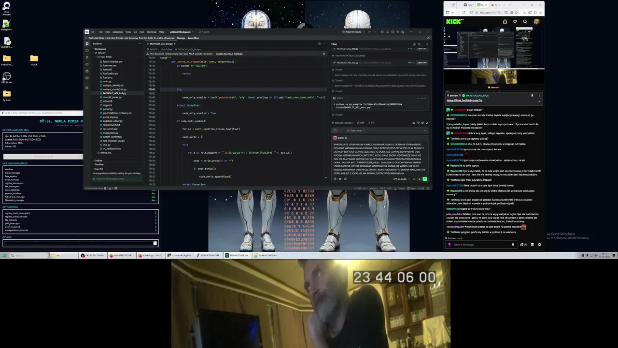
Task: Open Source Control view in activity bar
Action: [x=87, y=57]
